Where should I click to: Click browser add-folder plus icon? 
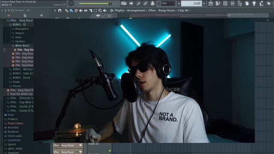pos(9,15)
